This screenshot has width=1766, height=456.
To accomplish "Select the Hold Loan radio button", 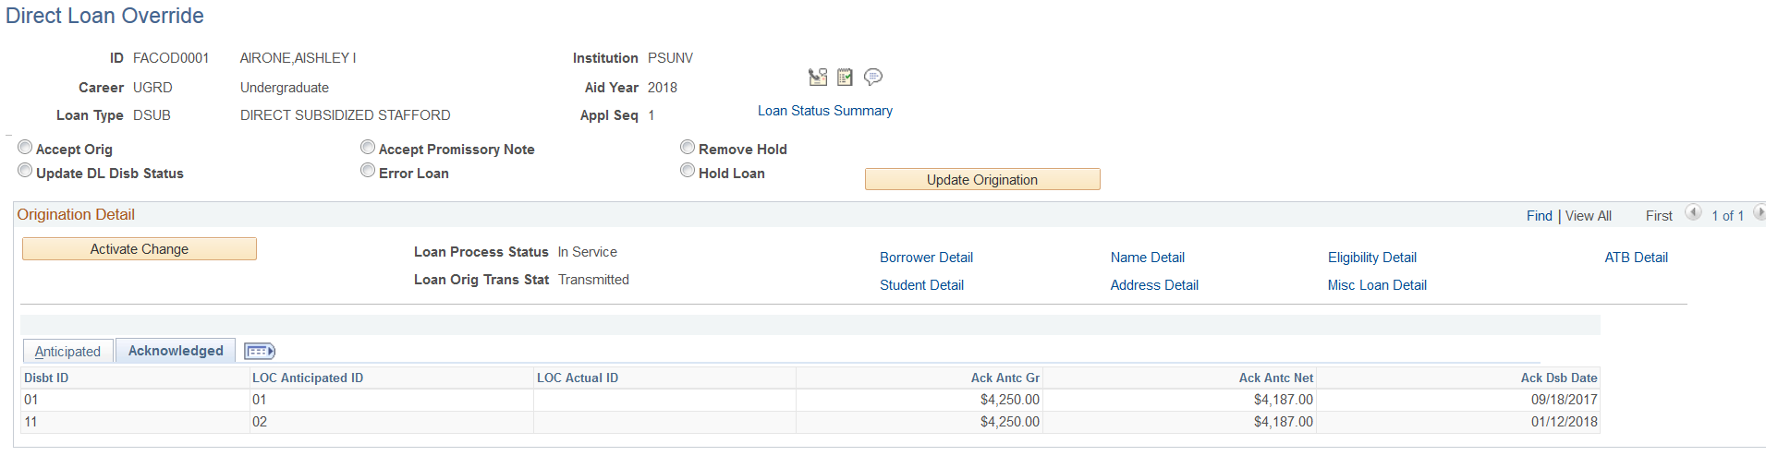I will click(x=688, y=171).
